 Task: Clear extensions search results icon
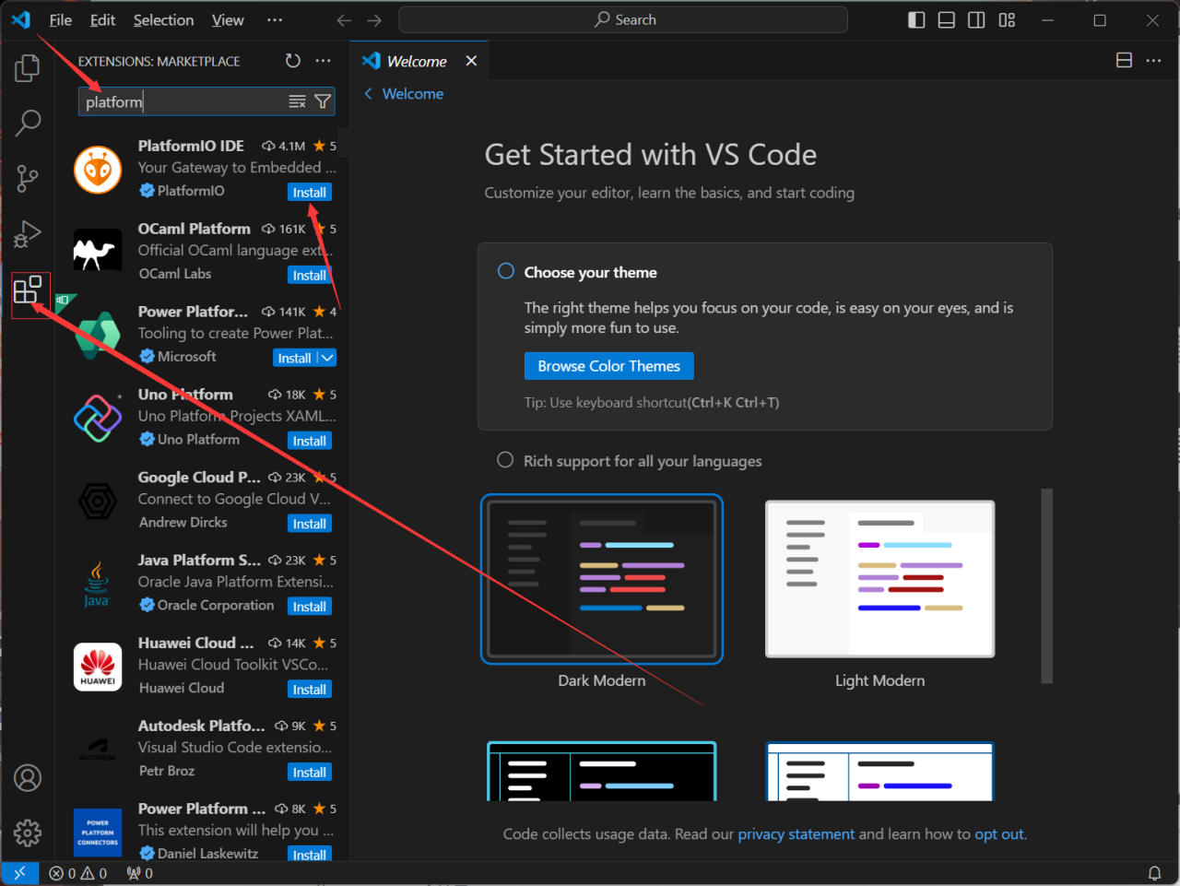pyautogui.click(x=297, y=101)
